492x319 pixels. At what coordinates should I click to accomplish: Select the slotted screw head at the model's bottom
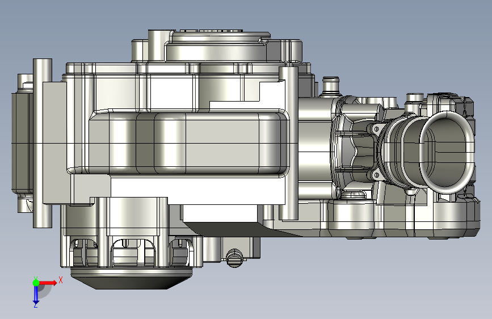(x=234, y=258)
